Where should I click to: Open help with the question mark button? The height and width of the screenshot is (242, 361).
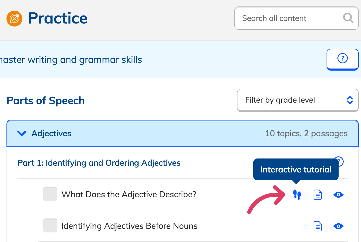point(342,58)
